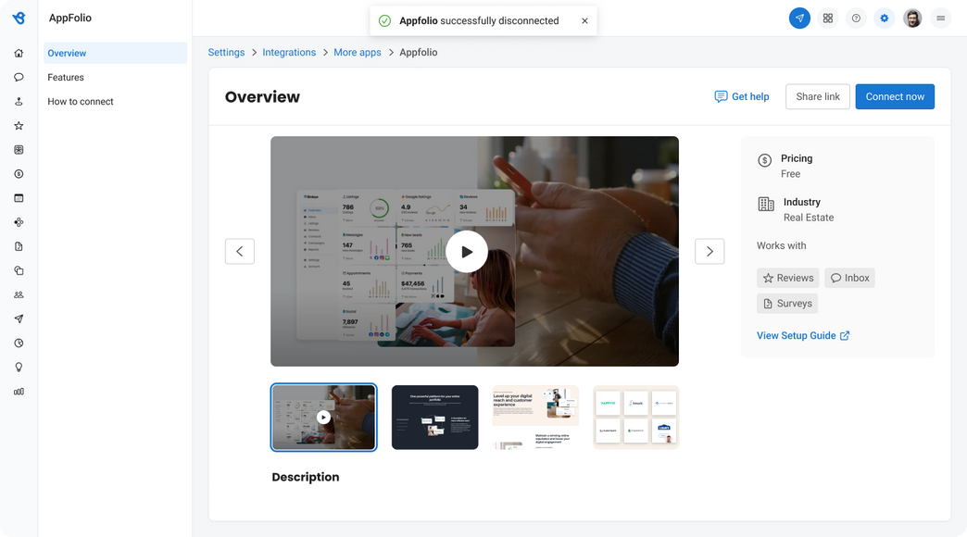Open the settings gear icon in header
The width and height of the screenshot is (967, 537).
(885, 18)
